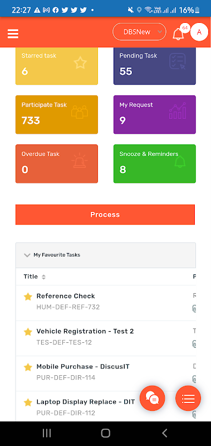
Task: Sort tasks by the Title column arrows
Action: (43, 277)
